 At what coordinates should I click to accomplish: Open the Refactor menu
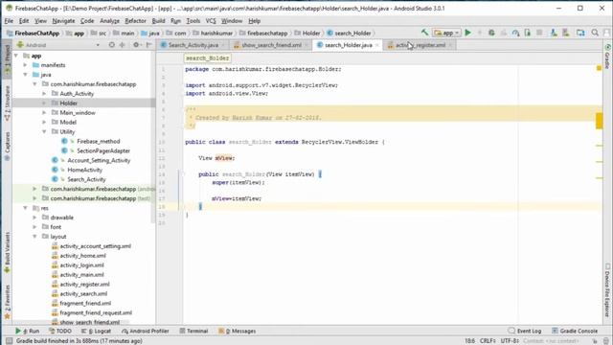135,21
